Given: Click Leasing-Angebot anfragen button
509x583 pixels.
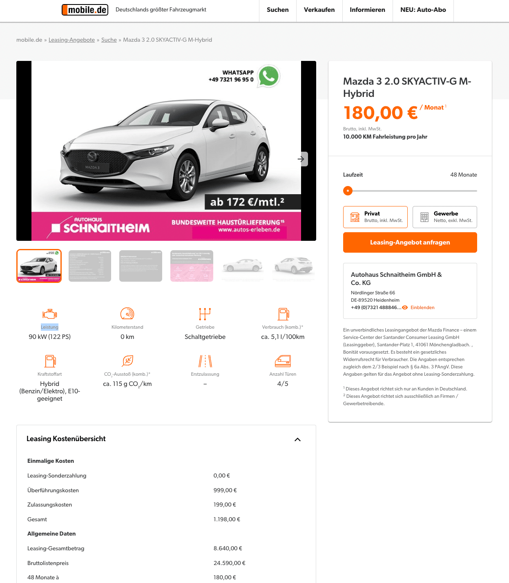Looking at the screenshot, I should 410,242.
